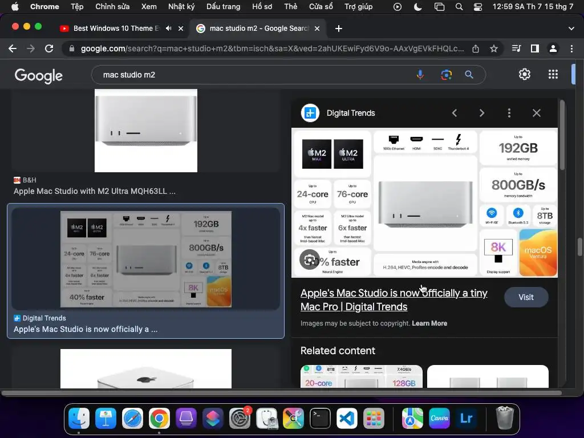Switch to the mac studio m2 Google Search tab
The width and height of the screenshot is (584, 438).
coord(259,29)
